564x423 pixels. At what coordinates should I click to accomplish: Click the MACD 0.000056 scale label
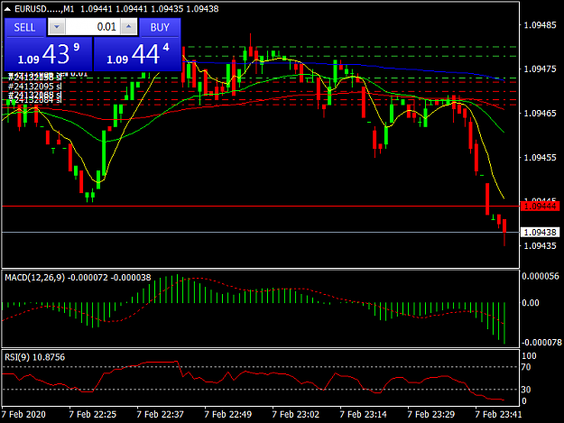pos(541,276)
